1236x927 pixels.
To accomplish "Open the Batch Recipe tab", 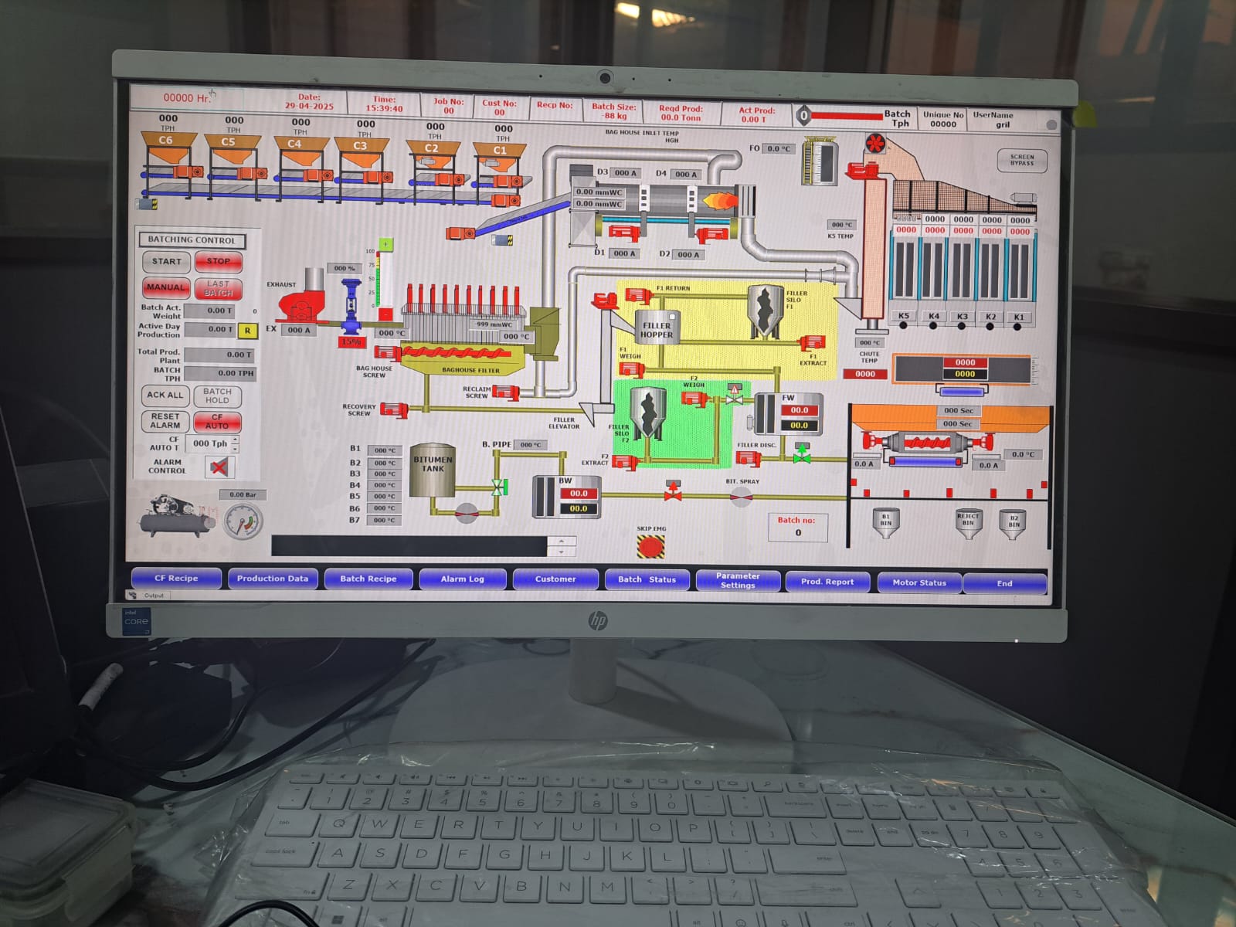I will [368, 579].
